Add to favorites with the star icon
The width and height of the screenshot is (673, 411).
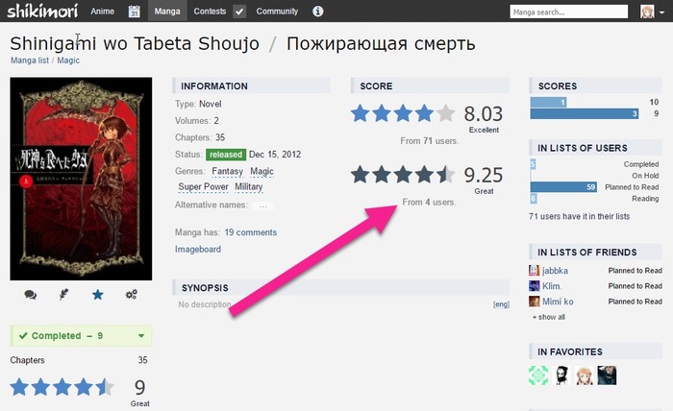[98, 295]
